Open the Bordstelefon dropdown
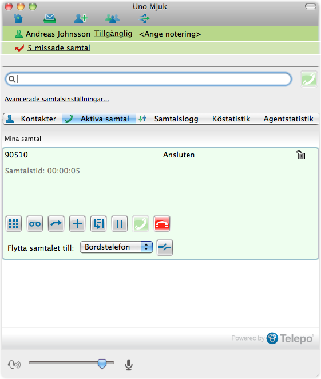321x379 pixels. coord(116,247)
